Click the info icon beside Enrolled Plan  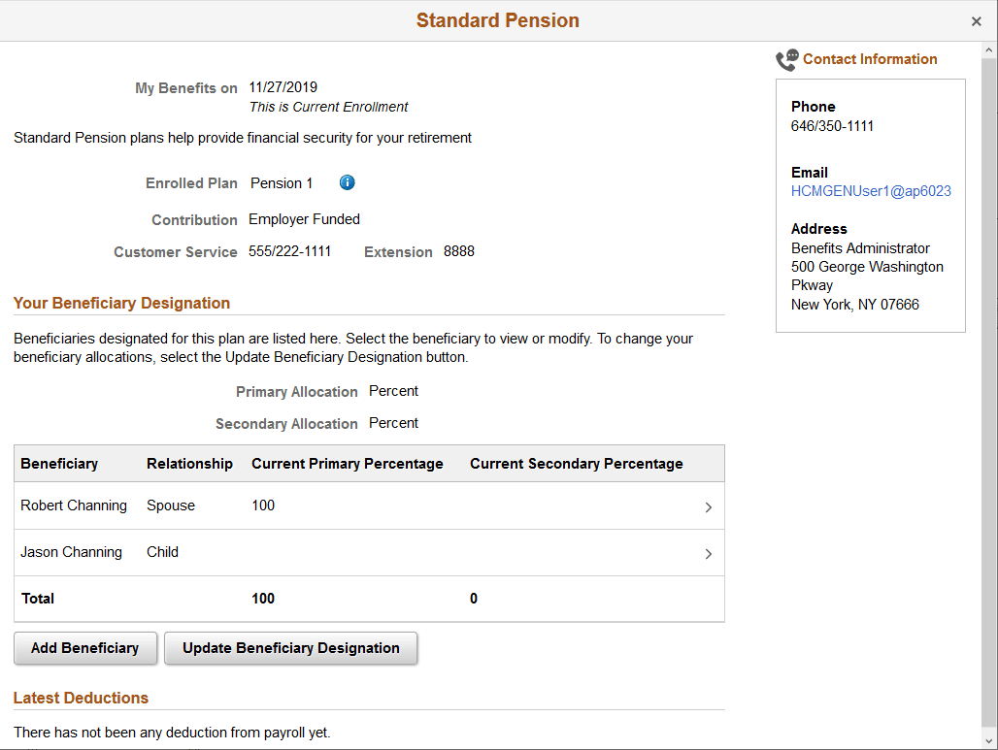click(x=347, y=182)
